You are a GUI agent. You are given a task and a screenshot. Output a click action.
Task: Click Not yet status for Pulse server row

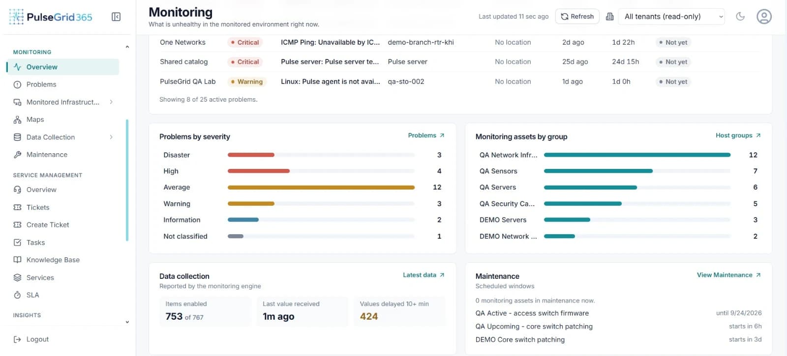673,62
